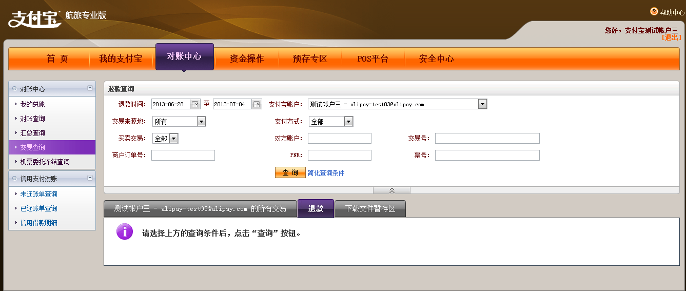Open 未还账单查询 in the sidebar

point(38,194)
